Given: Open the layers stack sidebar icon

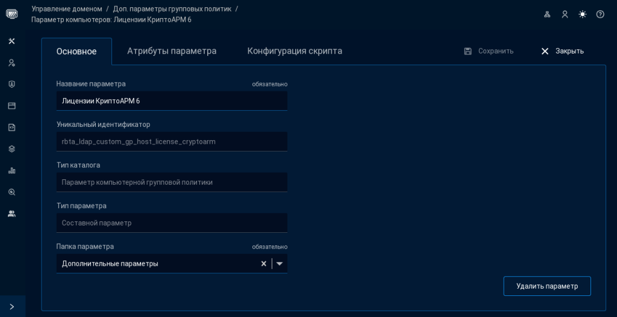Looking at the screenshot, I should [x=11, y=149].
